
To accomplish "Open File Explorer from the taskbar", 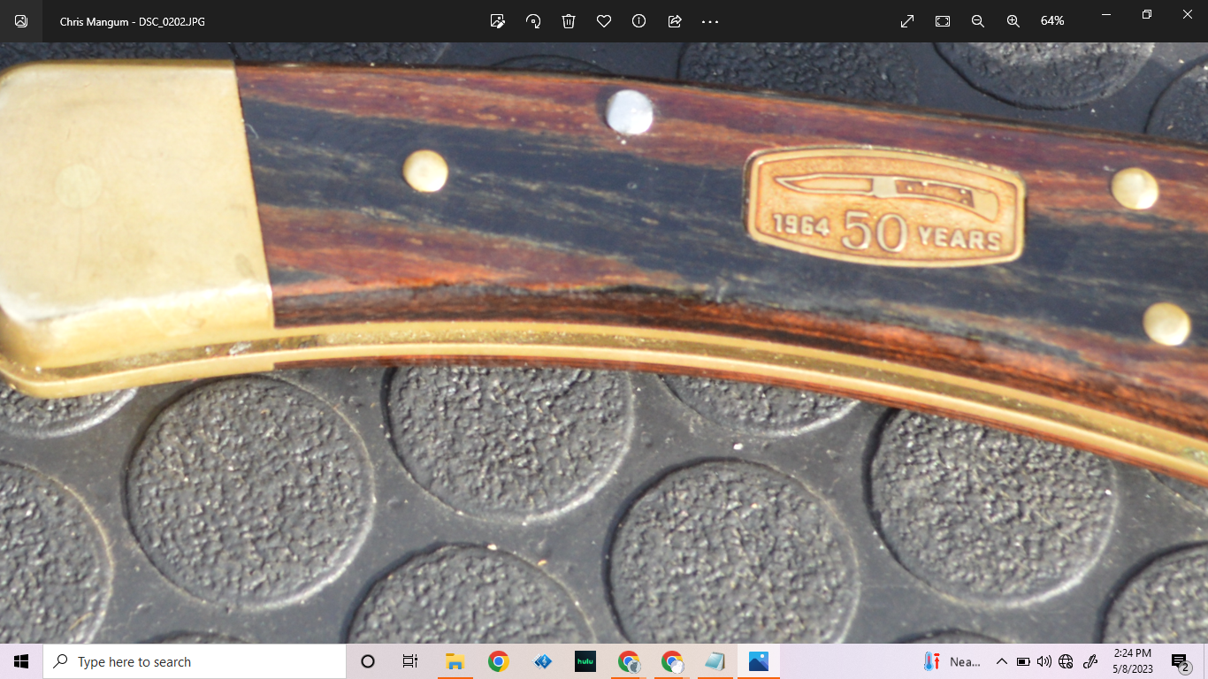I will tap(455, 661).
